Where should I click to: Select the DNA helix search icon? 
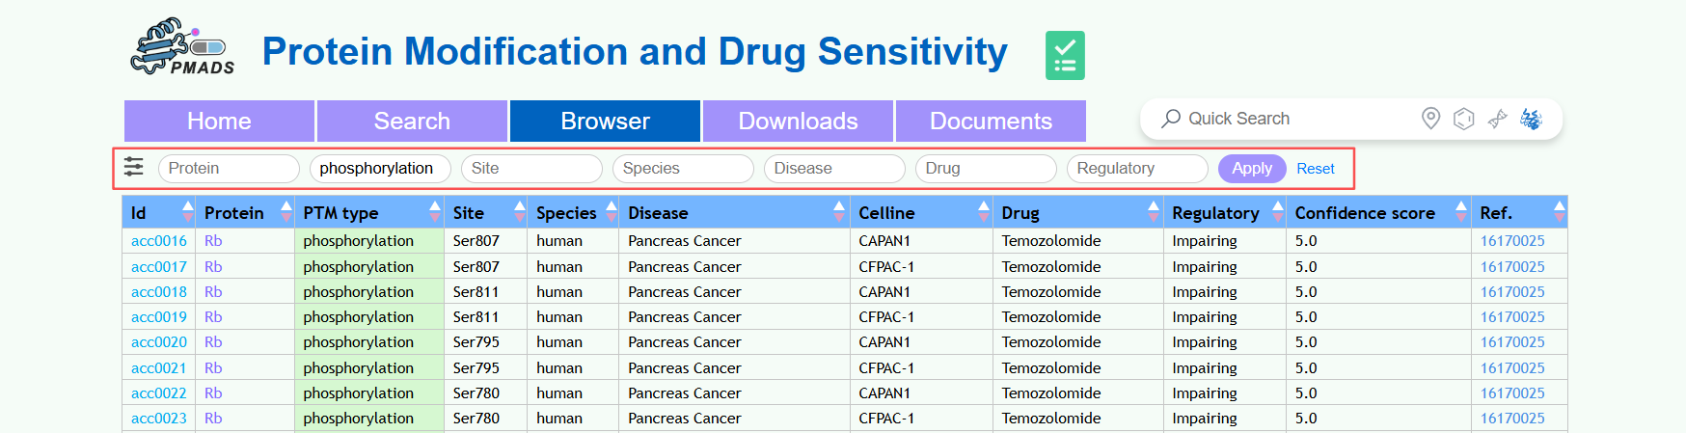[x=1497, y=119]
